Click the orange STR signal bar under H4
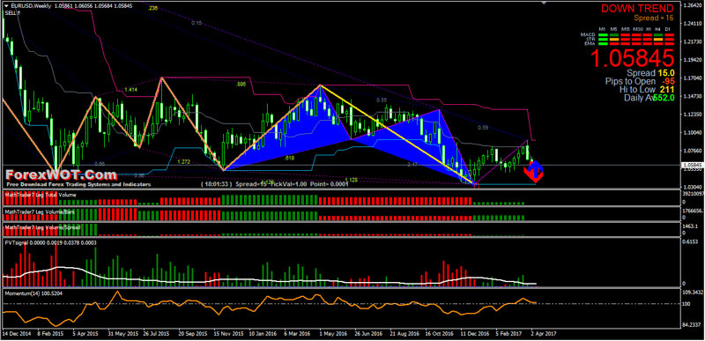This screenshot has width=705, height=341. pos(658,39)
